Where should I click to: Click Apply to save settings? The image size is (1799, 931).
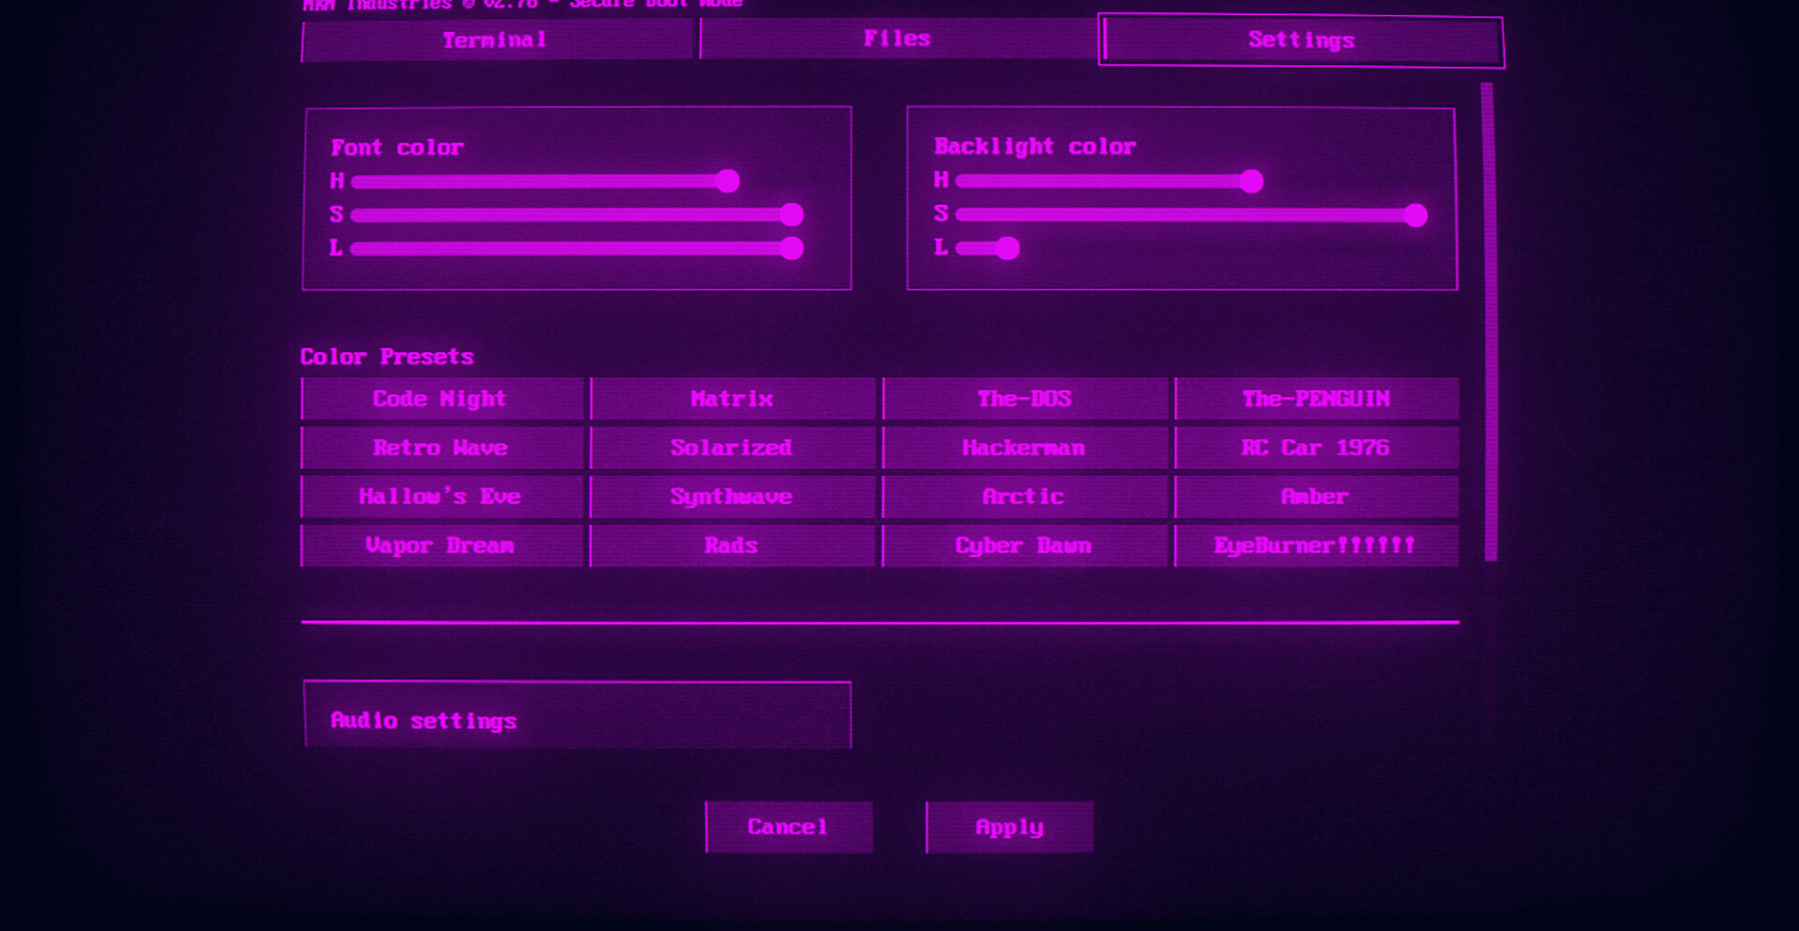click(1009, 827)
